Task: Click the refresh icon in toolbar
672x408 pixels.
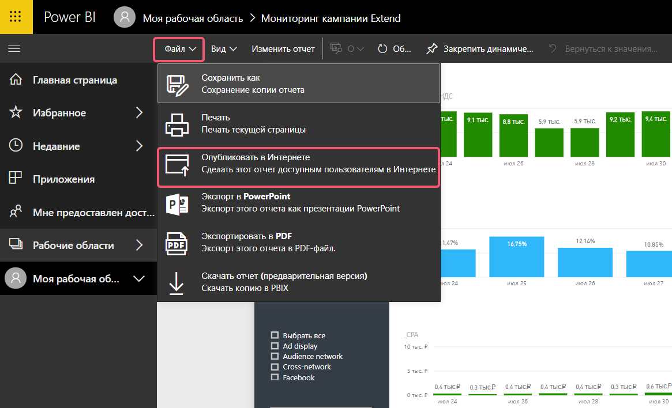Action: [382, 49]
